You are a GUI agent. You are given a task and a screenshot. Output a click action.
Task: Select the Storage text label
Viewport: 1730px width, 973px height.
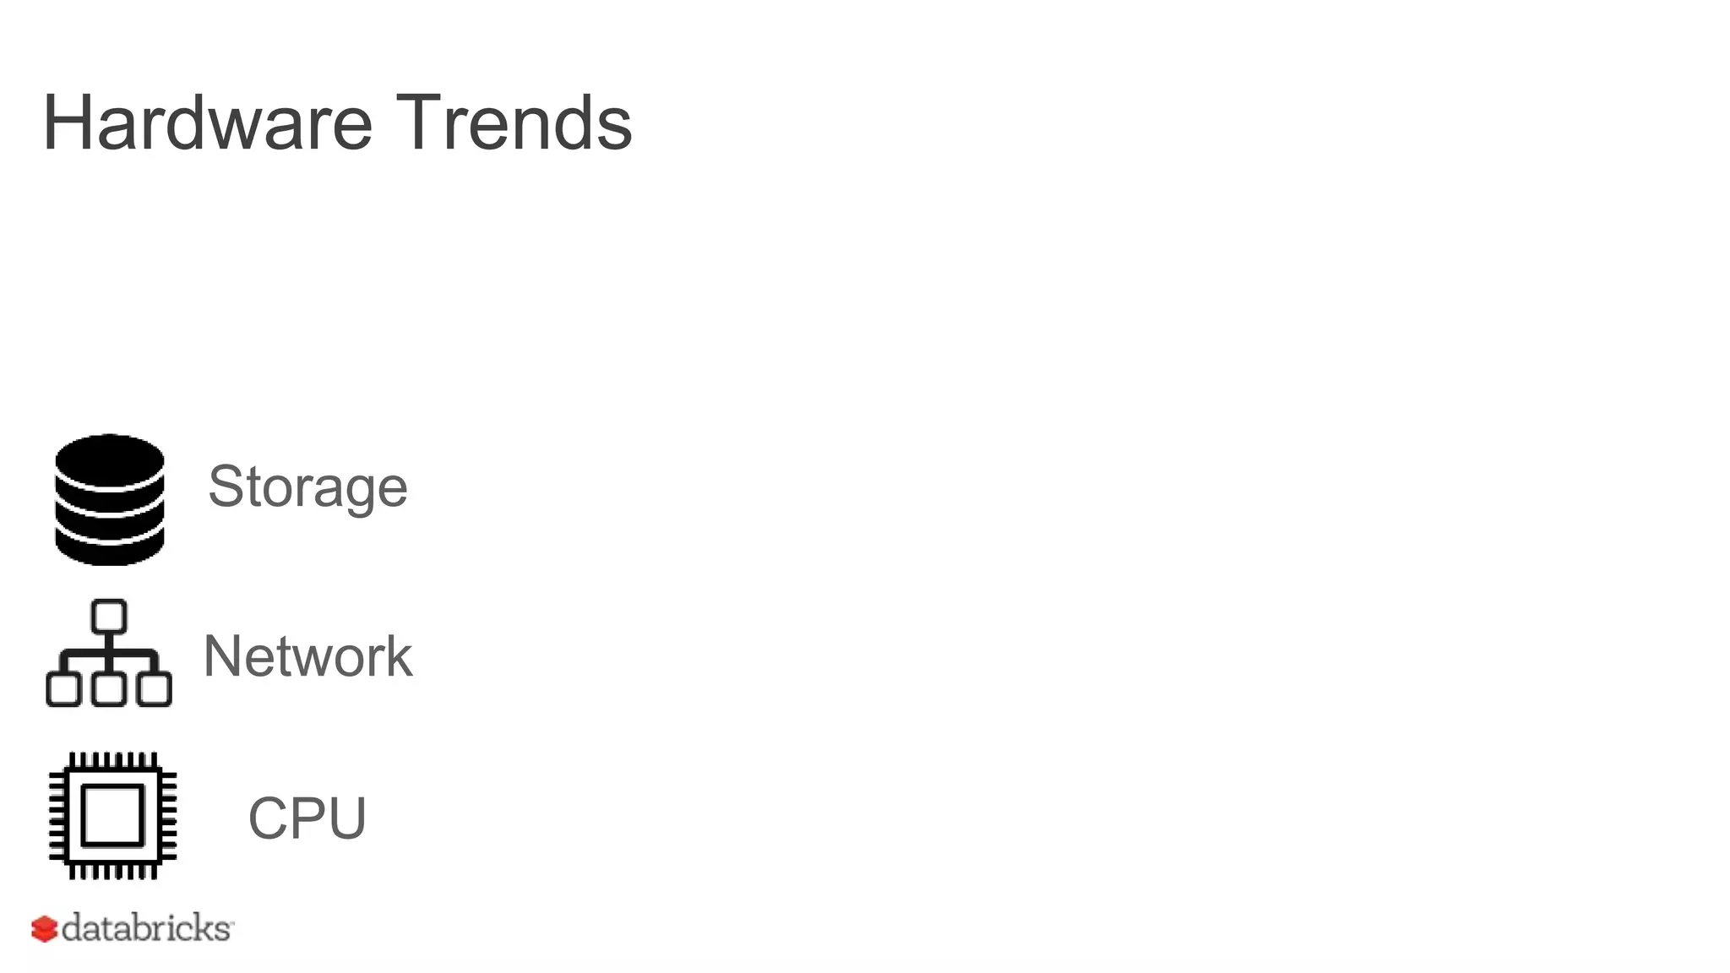click(x=308, y=487)
